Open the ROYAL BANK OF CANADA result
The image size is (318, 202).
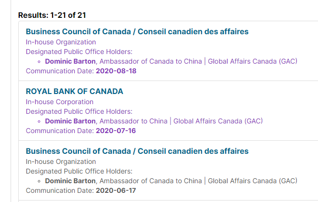74,91
